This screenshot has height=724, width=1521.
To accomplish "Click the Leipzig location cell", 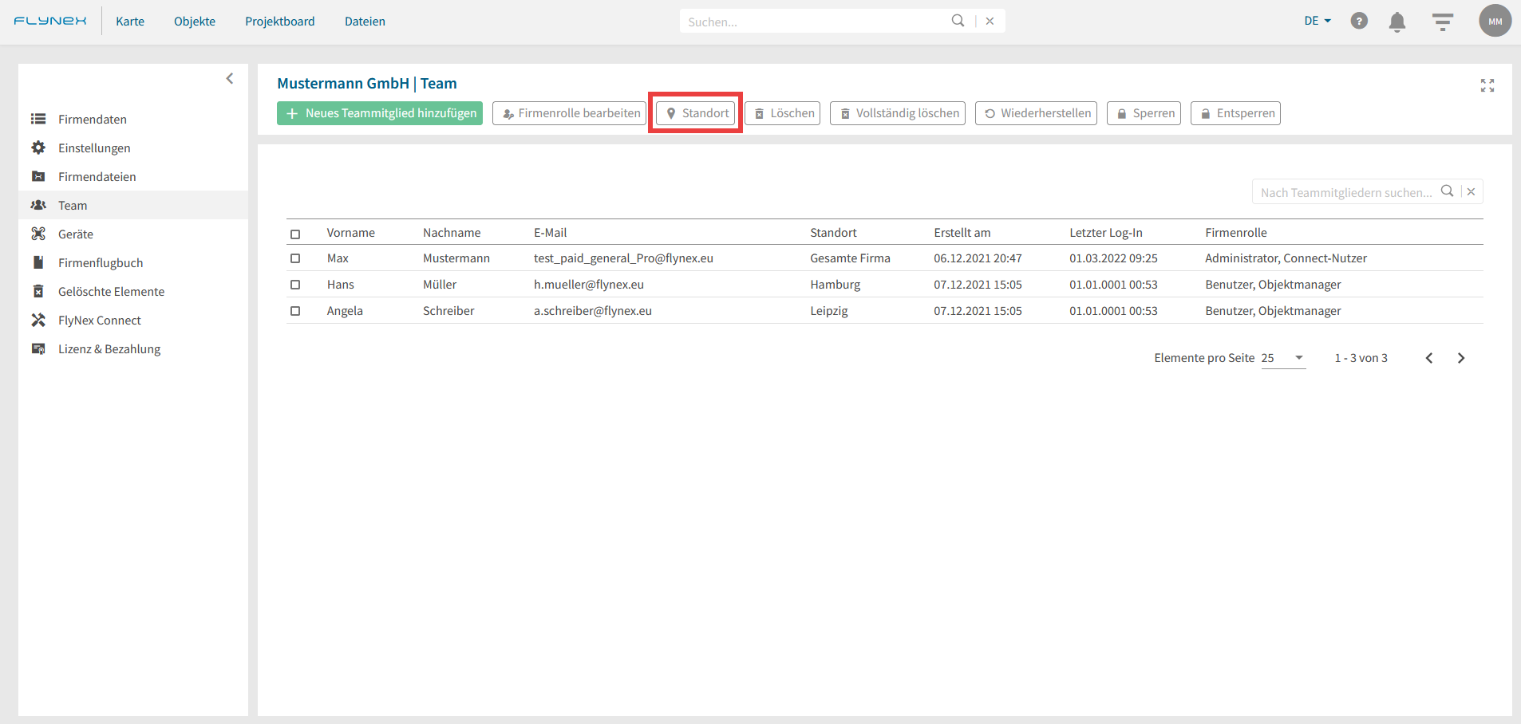I will [x=828, y=311].
